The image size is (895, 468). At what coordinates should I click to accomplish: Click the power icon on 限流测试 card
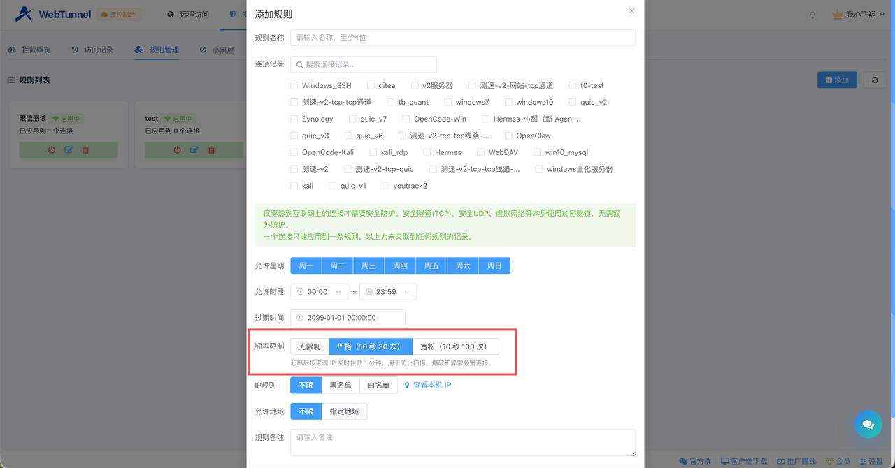coord(52,150)
